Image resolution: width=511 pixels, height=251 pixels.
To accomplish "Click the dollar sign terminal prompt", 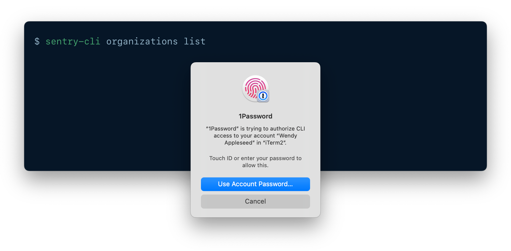I will [37, 41].
